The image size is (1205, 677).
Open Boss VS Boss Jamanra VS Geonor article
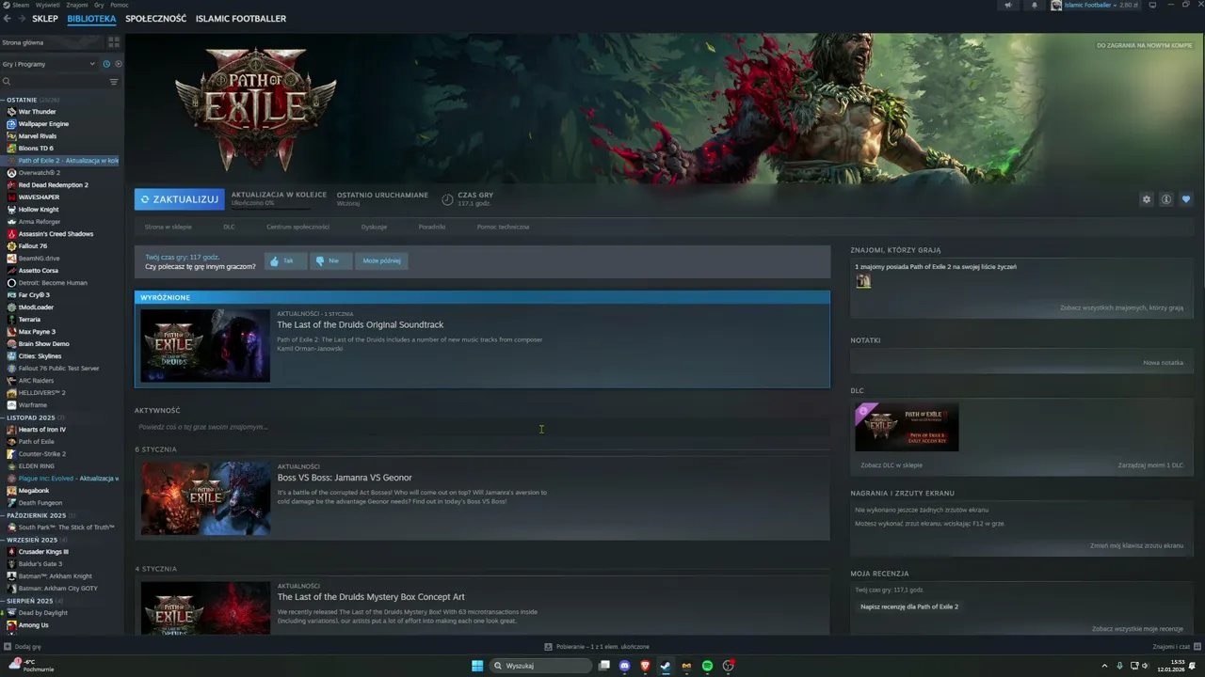344,478
